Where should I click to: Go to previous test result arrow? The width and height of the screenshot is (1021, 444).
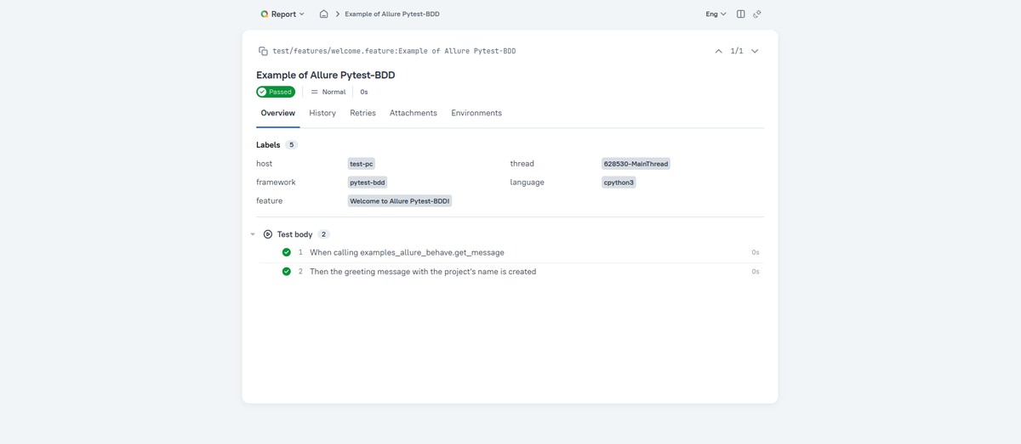719,51
